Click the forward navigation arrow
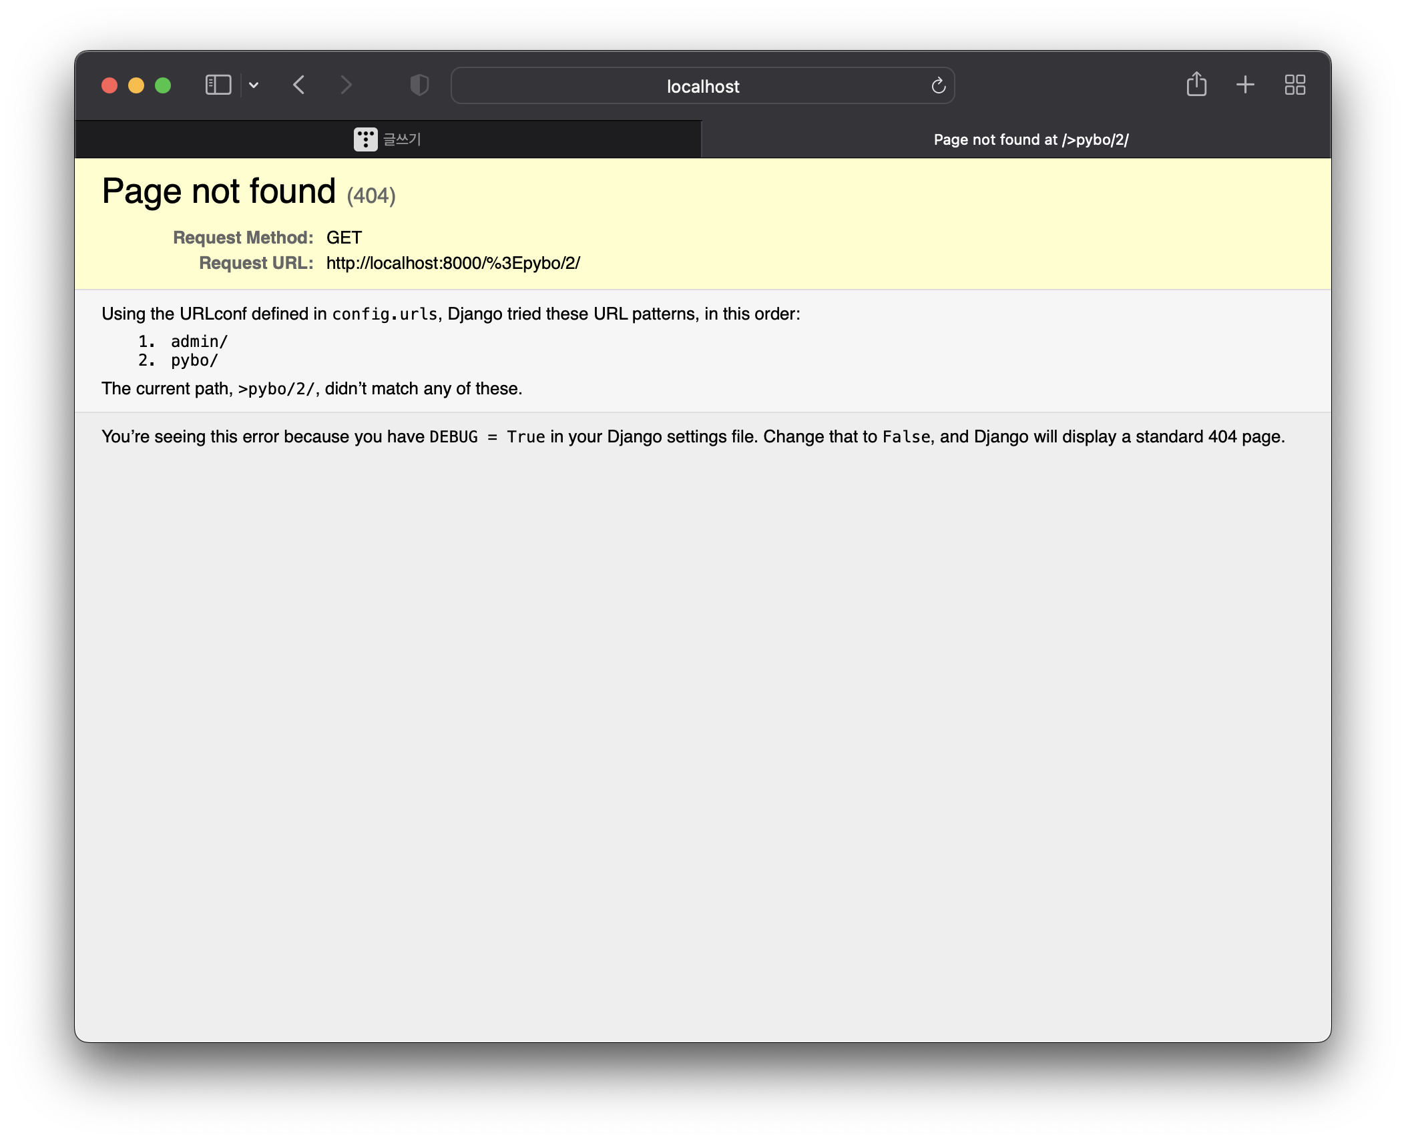Image resolution: width=1406 pixels, height=1141 pixels. click(x=345, y=85)
